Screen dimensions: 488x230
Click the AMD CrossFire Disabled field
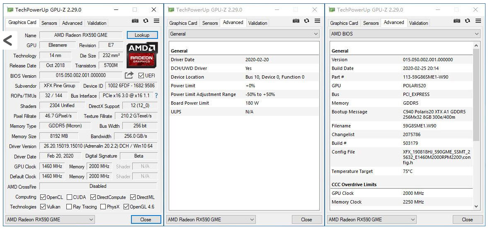point(98,186)
